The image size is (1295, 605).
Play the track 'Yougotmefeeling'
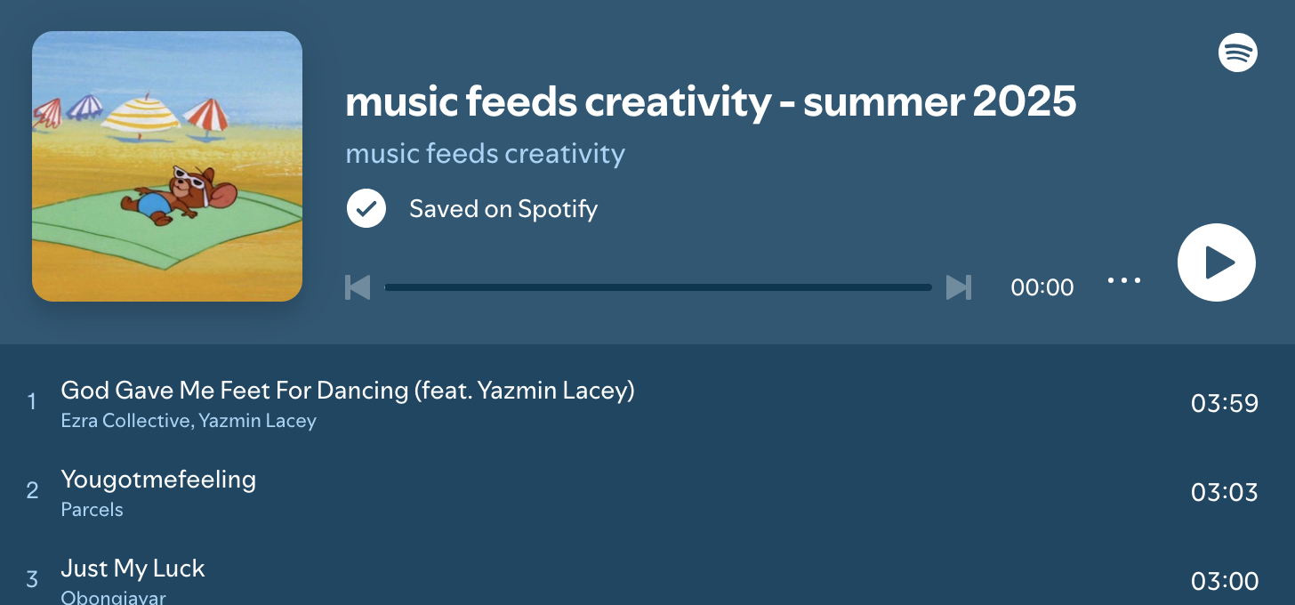(x=158, y=480)
